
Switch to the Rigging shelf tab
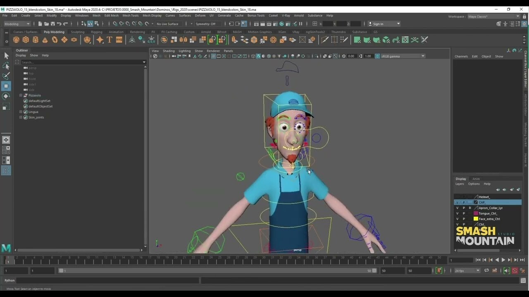tap(96, 32)
